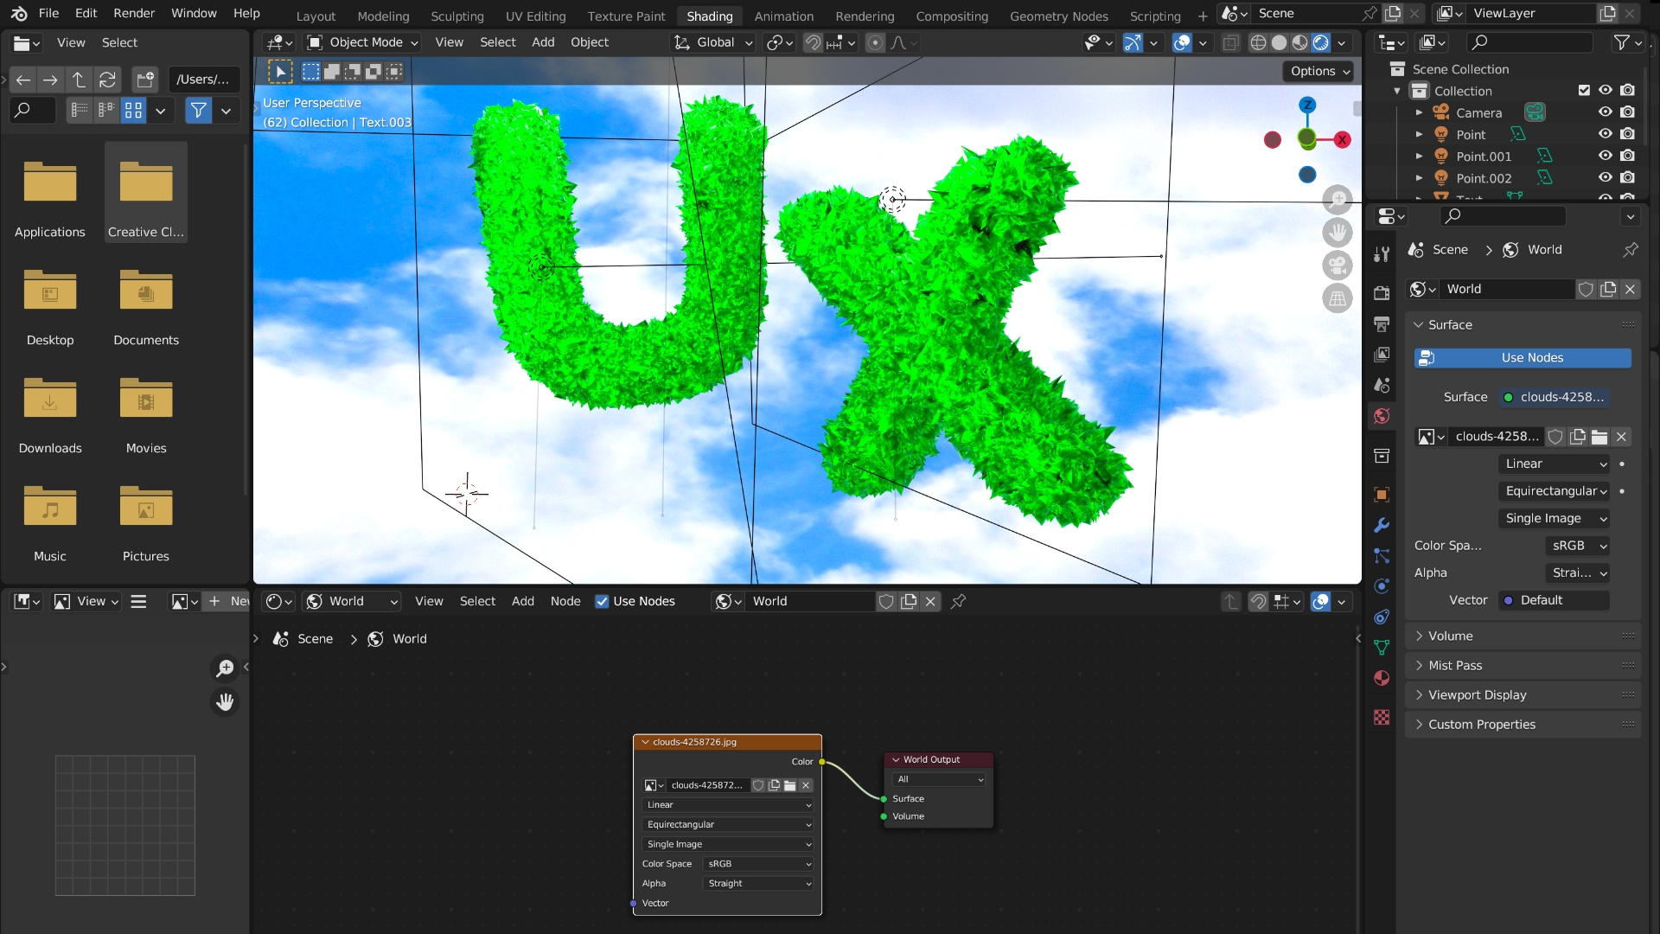Toggle Collection exclude checkbox in outliner
This screenshot has height=934, width=1660.
1583,91
